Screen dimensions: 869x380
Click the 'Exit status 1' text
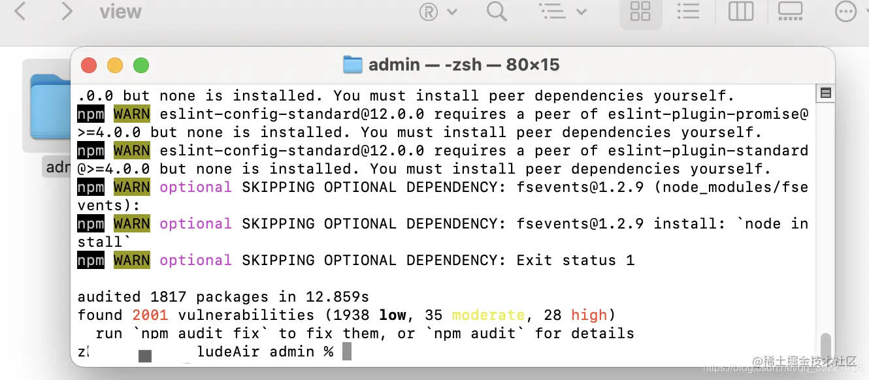576,261
